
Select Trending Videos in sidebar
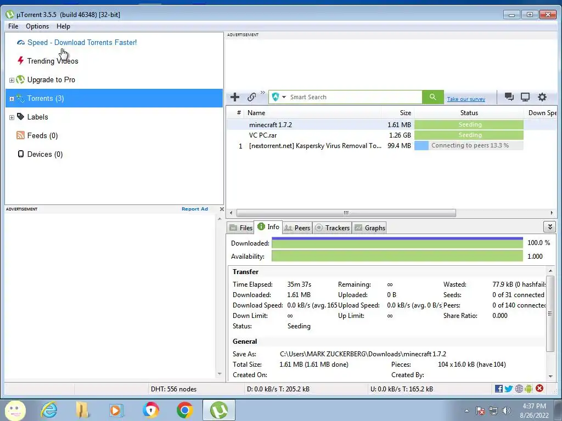[52, 61]
